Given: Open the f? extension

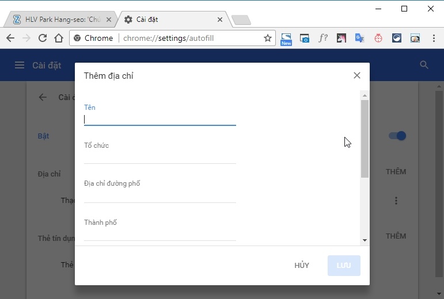Looking at the screenshot, I should pyautogui.click(x=323, y=38).
